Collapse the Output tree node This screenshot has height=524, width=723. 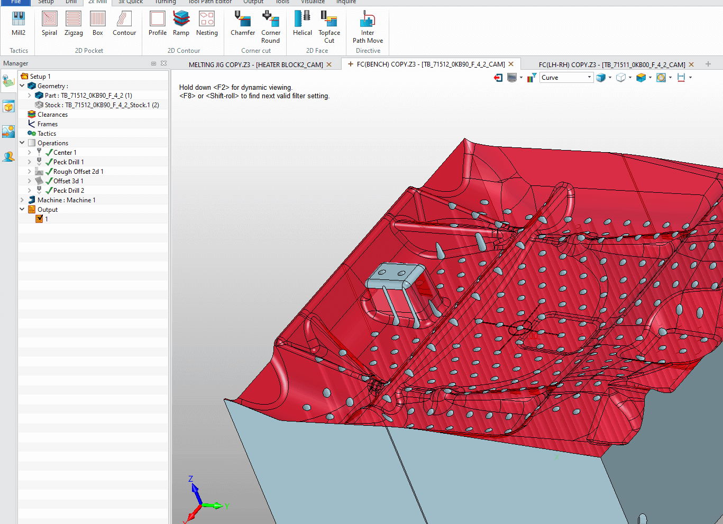[x=22, y=209]
